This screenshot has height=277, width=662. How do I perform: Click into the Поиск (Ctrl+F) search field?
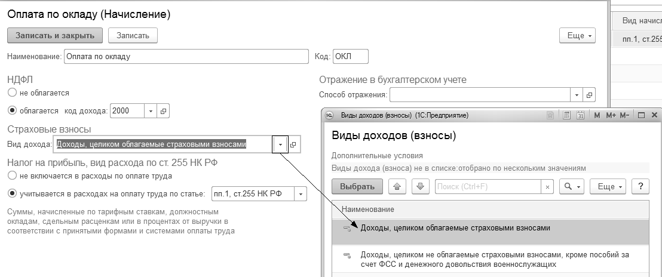click(x=489, y=187)
